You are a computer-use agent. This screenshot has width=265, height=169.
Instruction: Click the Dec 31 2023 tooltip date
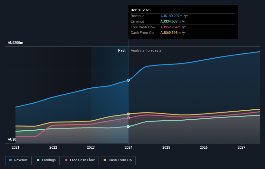coord(140,10)
